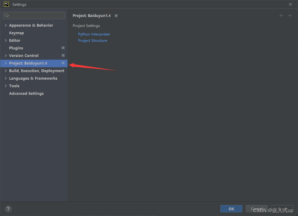Expand the Project: Baiduyun1.4 chevron
298x216 pixels.
(x=6, y=63)
